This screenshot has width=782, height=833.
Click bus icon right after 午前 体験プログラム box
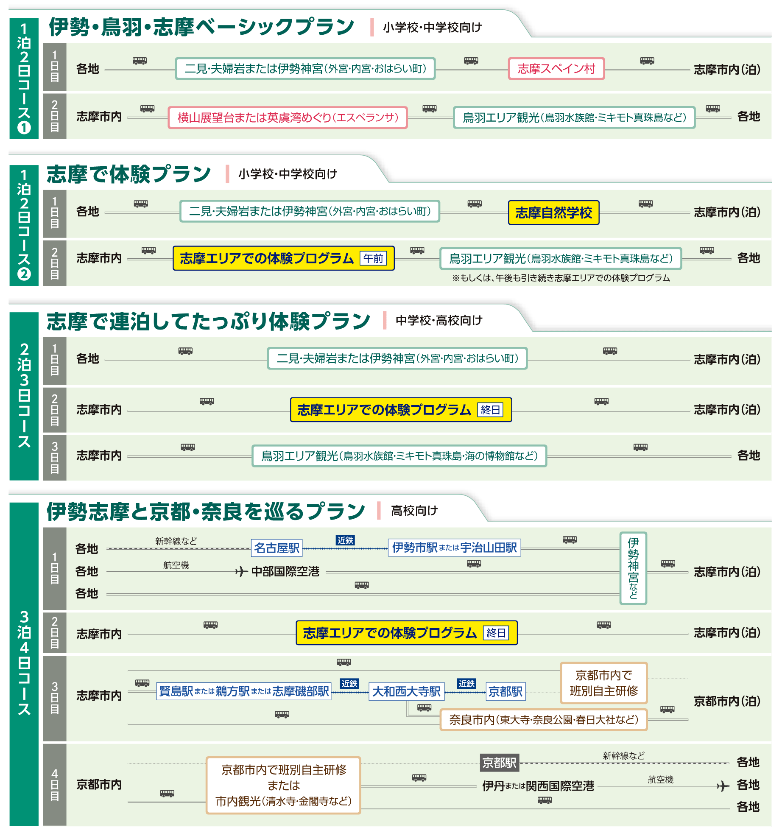(417, 251)
